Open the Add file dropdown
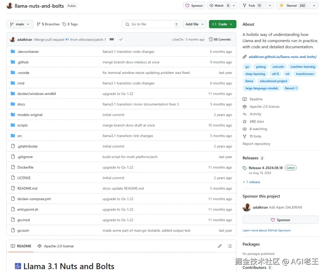Viewport: 326px width, 273px height. point(194,24)
